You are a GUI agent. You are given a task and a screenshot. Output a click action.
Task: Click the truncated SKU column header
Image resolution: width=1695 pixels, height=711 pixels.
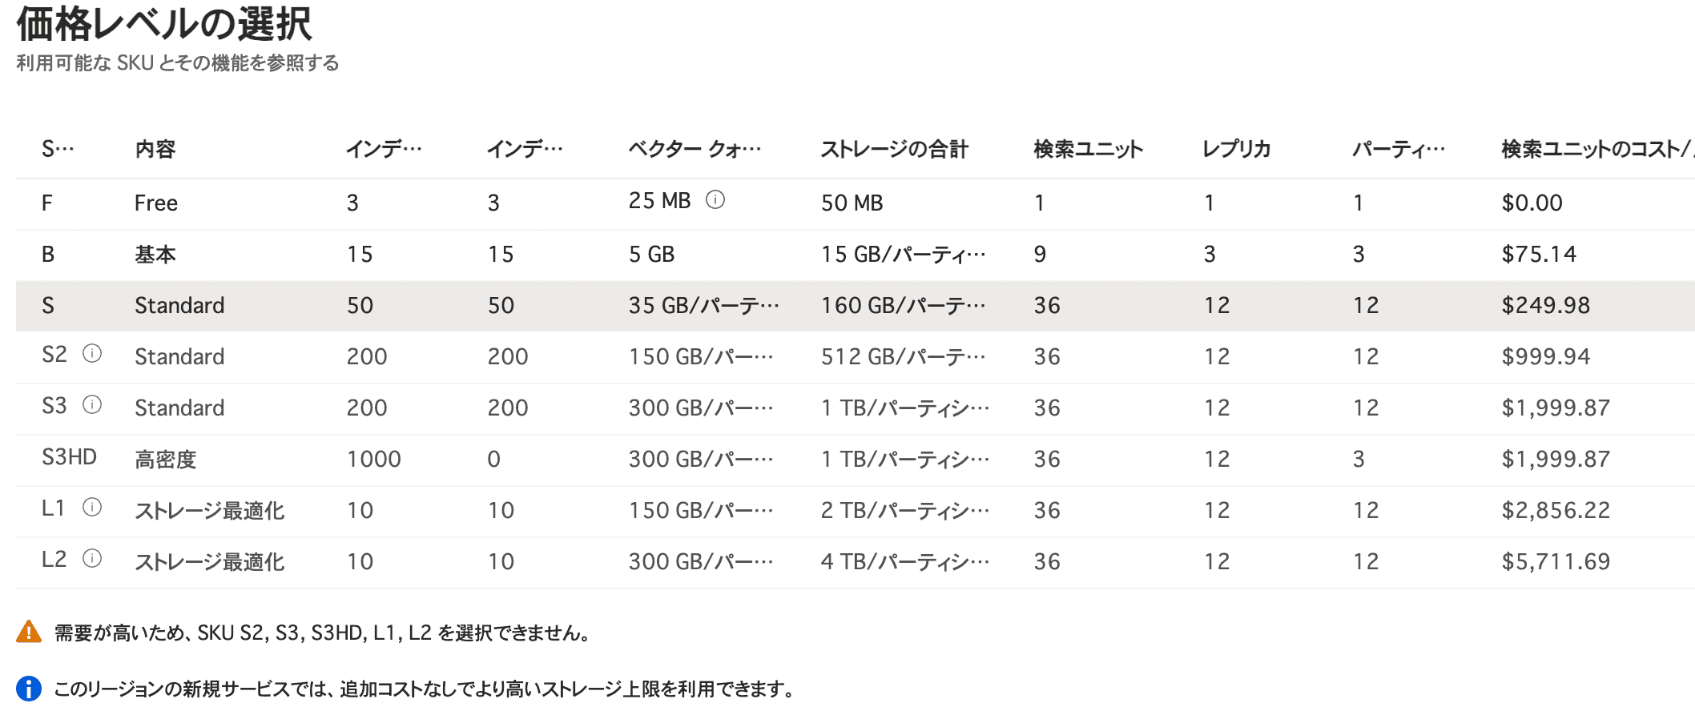[58, 149]
